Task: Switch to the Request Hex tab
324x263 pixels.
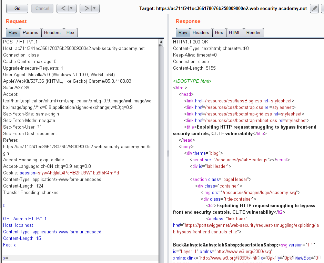Action: (x=70, y=33)
